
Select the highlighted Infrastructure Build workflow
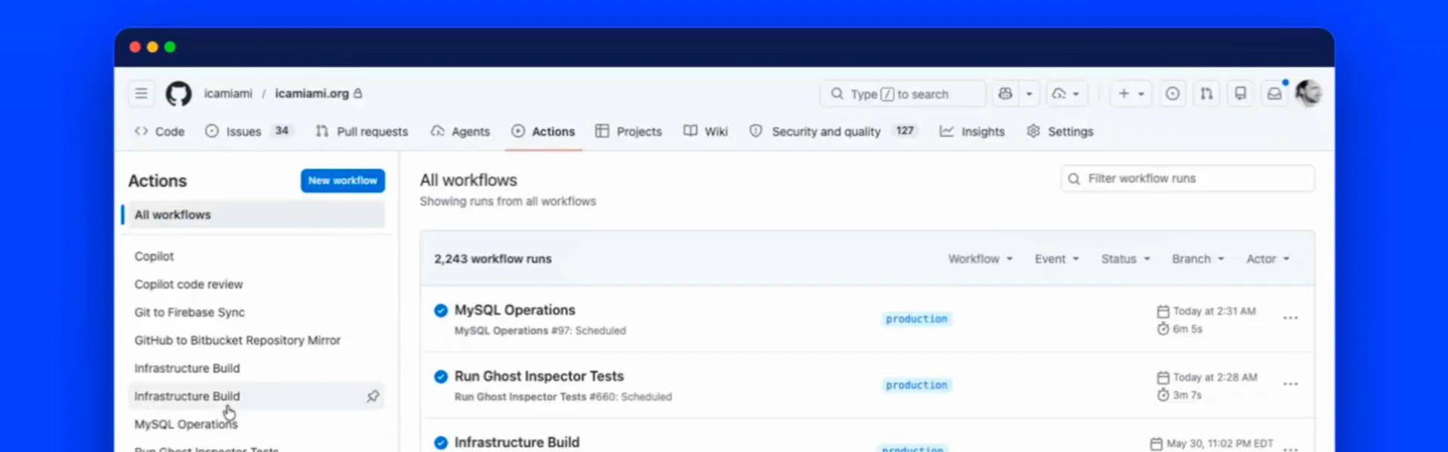click(x=256, y=396)
